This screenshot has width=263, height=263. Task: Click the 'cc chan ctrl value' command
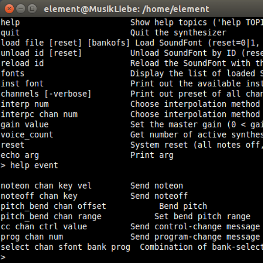(x=44, y=227)
